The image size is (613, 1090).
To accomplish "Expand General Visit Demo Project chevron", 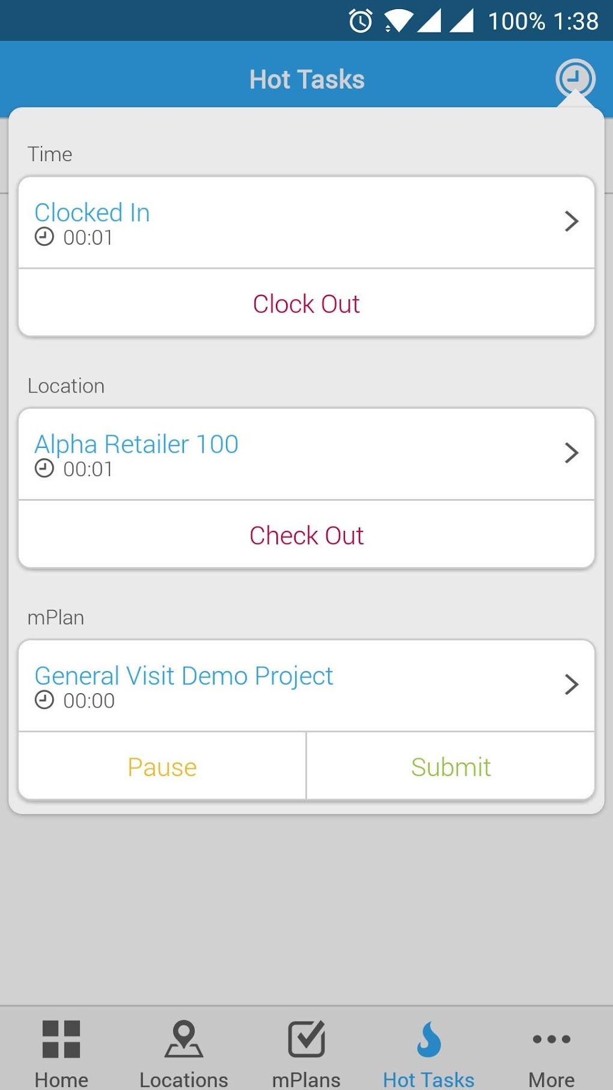I will pyautogui.click(x=572, y=684).
